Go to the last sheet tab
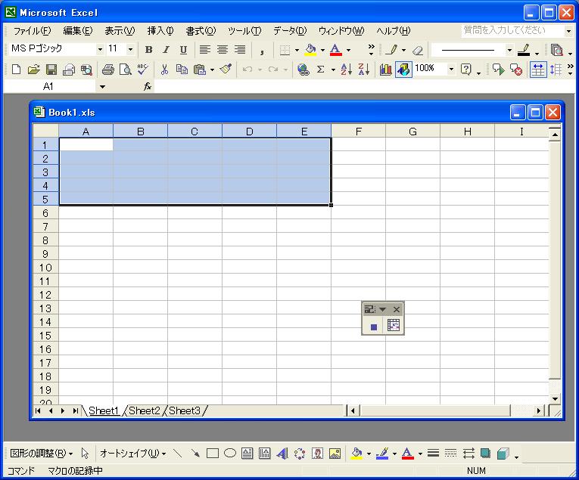 point(76,410)
